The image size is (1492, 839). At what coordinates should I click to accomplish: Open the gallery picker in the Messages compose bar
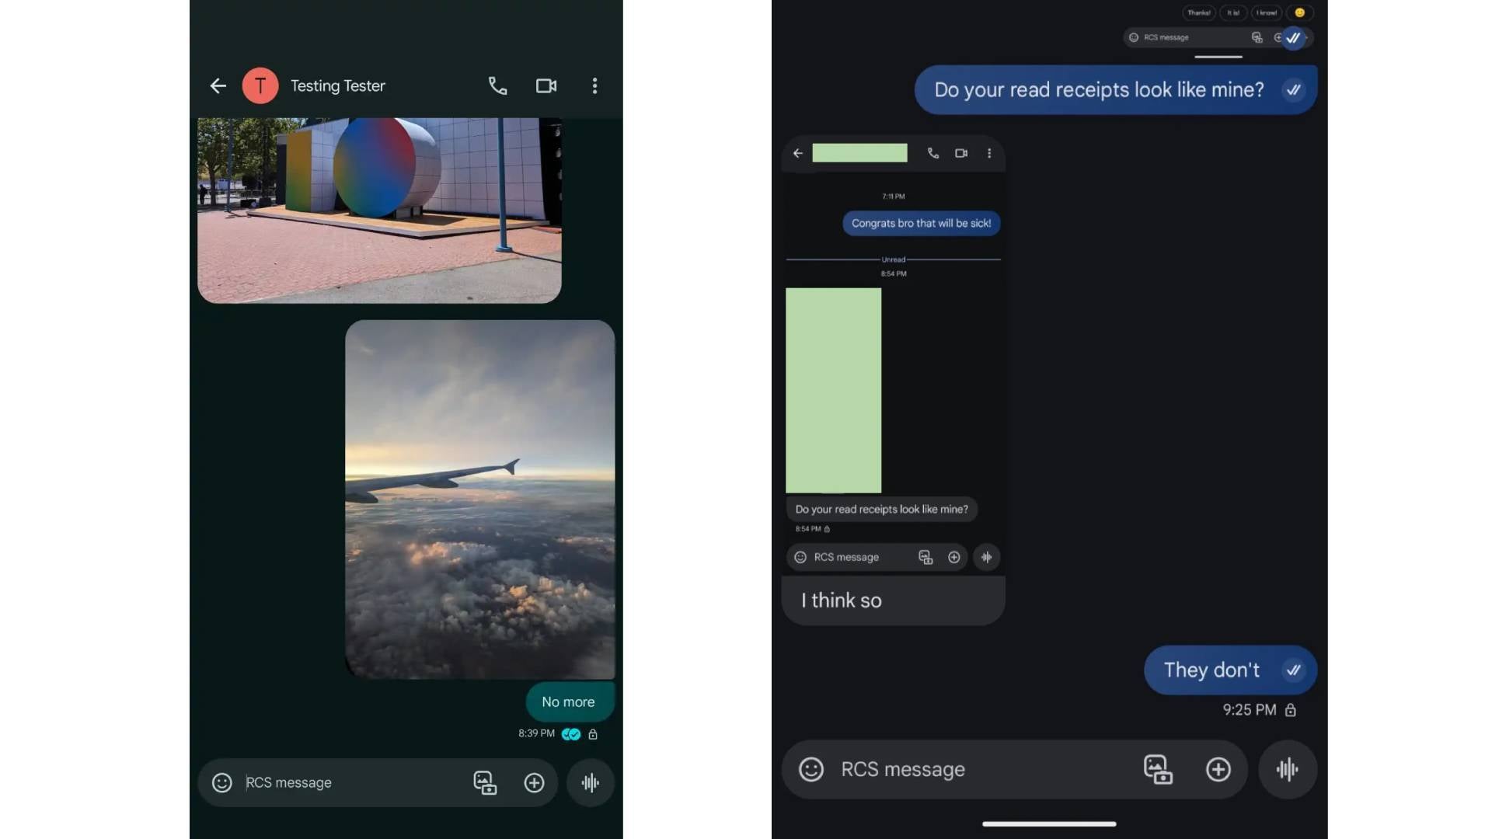click(1158, 769)
